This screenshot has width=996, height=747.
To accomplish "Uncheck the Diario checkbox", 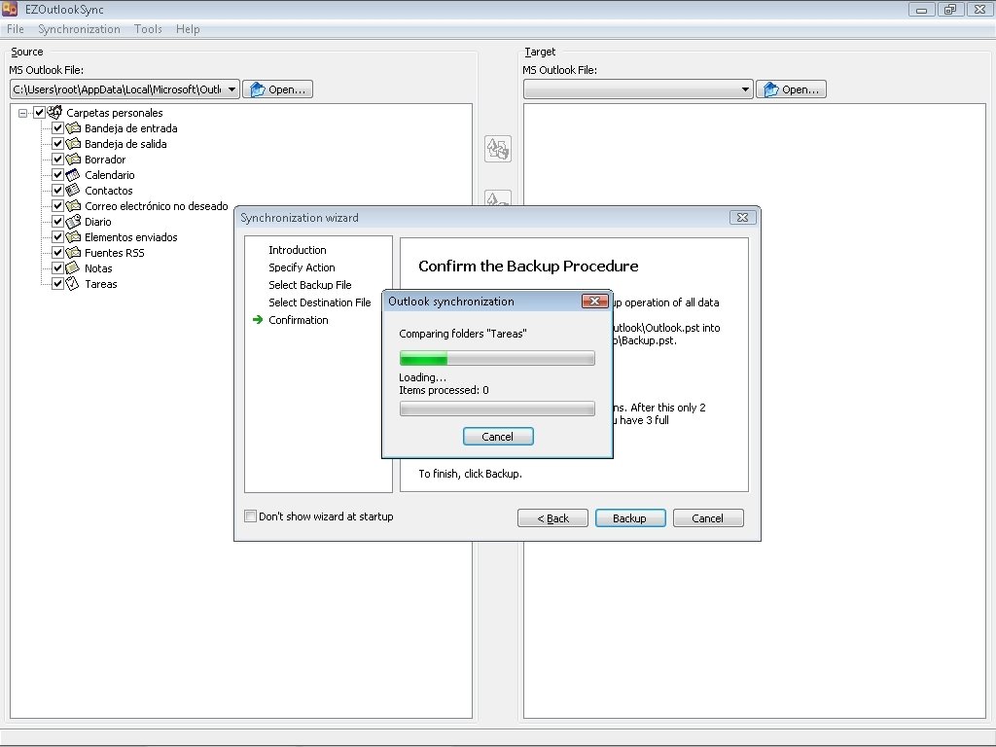I will [57, 222].
